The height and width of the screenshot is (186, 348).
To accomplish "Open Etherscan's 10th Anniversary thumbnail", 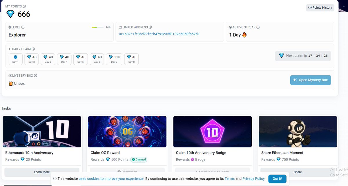I will pyautogui.click(x=42, y=132).
